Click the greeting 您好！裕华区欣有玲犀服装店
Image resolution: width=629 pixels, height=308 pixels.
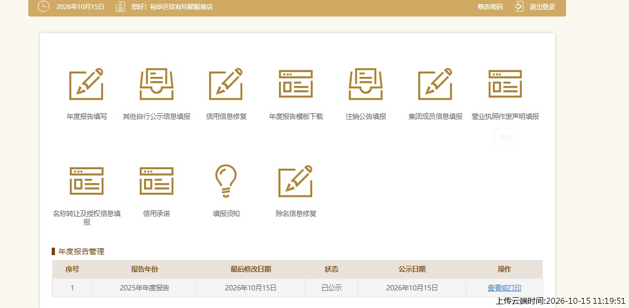[172, 7]
